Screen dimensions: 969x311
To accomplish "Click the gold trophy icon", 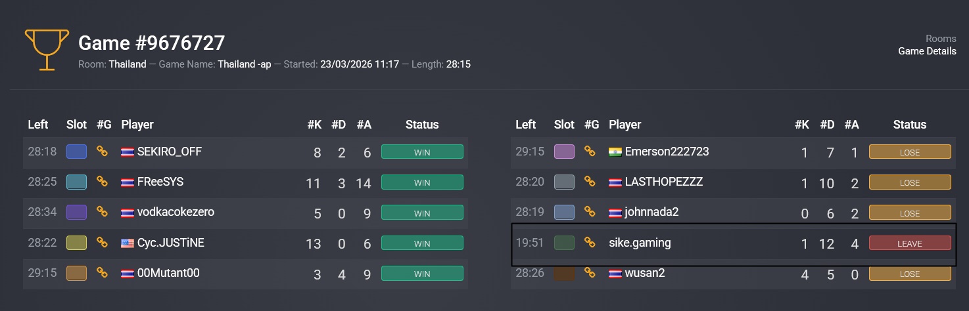I will click(47, 49).
